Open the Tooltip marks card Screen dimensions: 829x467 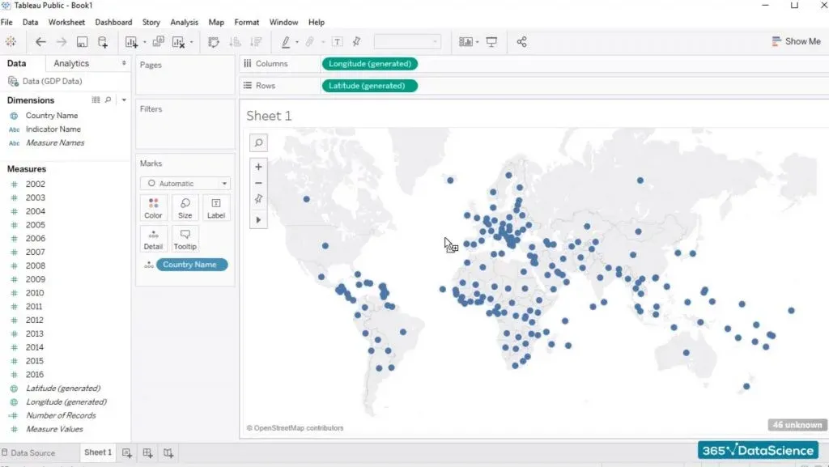pos(185,238)
